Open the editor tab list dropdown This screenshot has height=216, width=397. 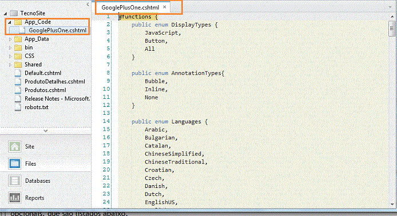[390, 7]
